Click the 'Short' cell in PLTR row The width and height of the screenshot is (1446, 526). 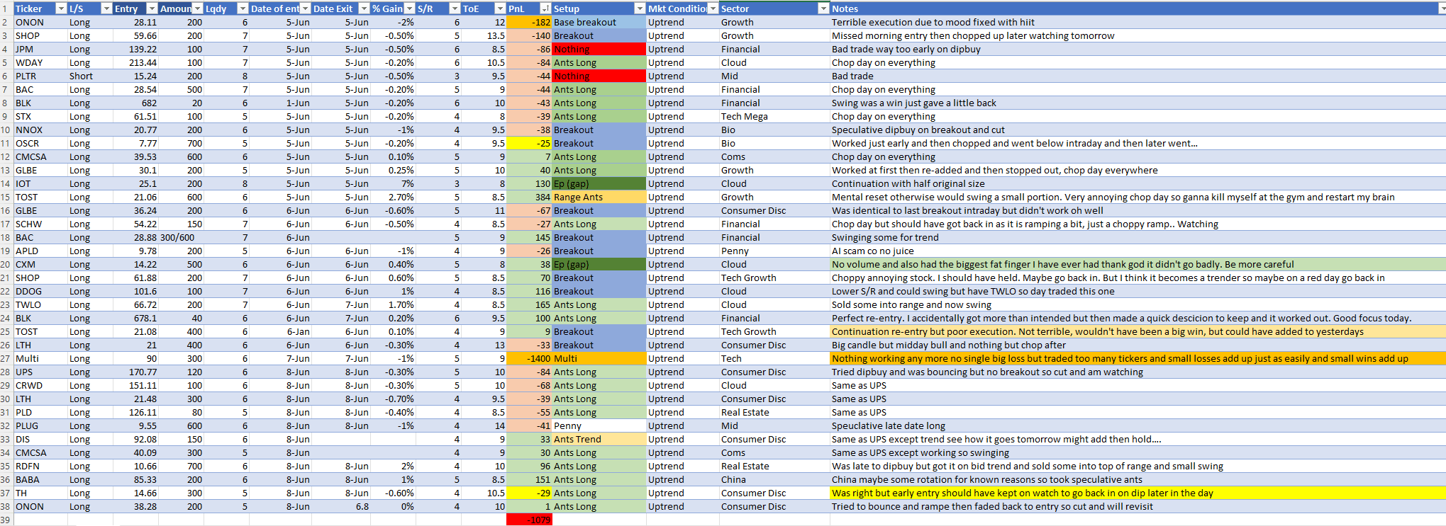[90, 76]
